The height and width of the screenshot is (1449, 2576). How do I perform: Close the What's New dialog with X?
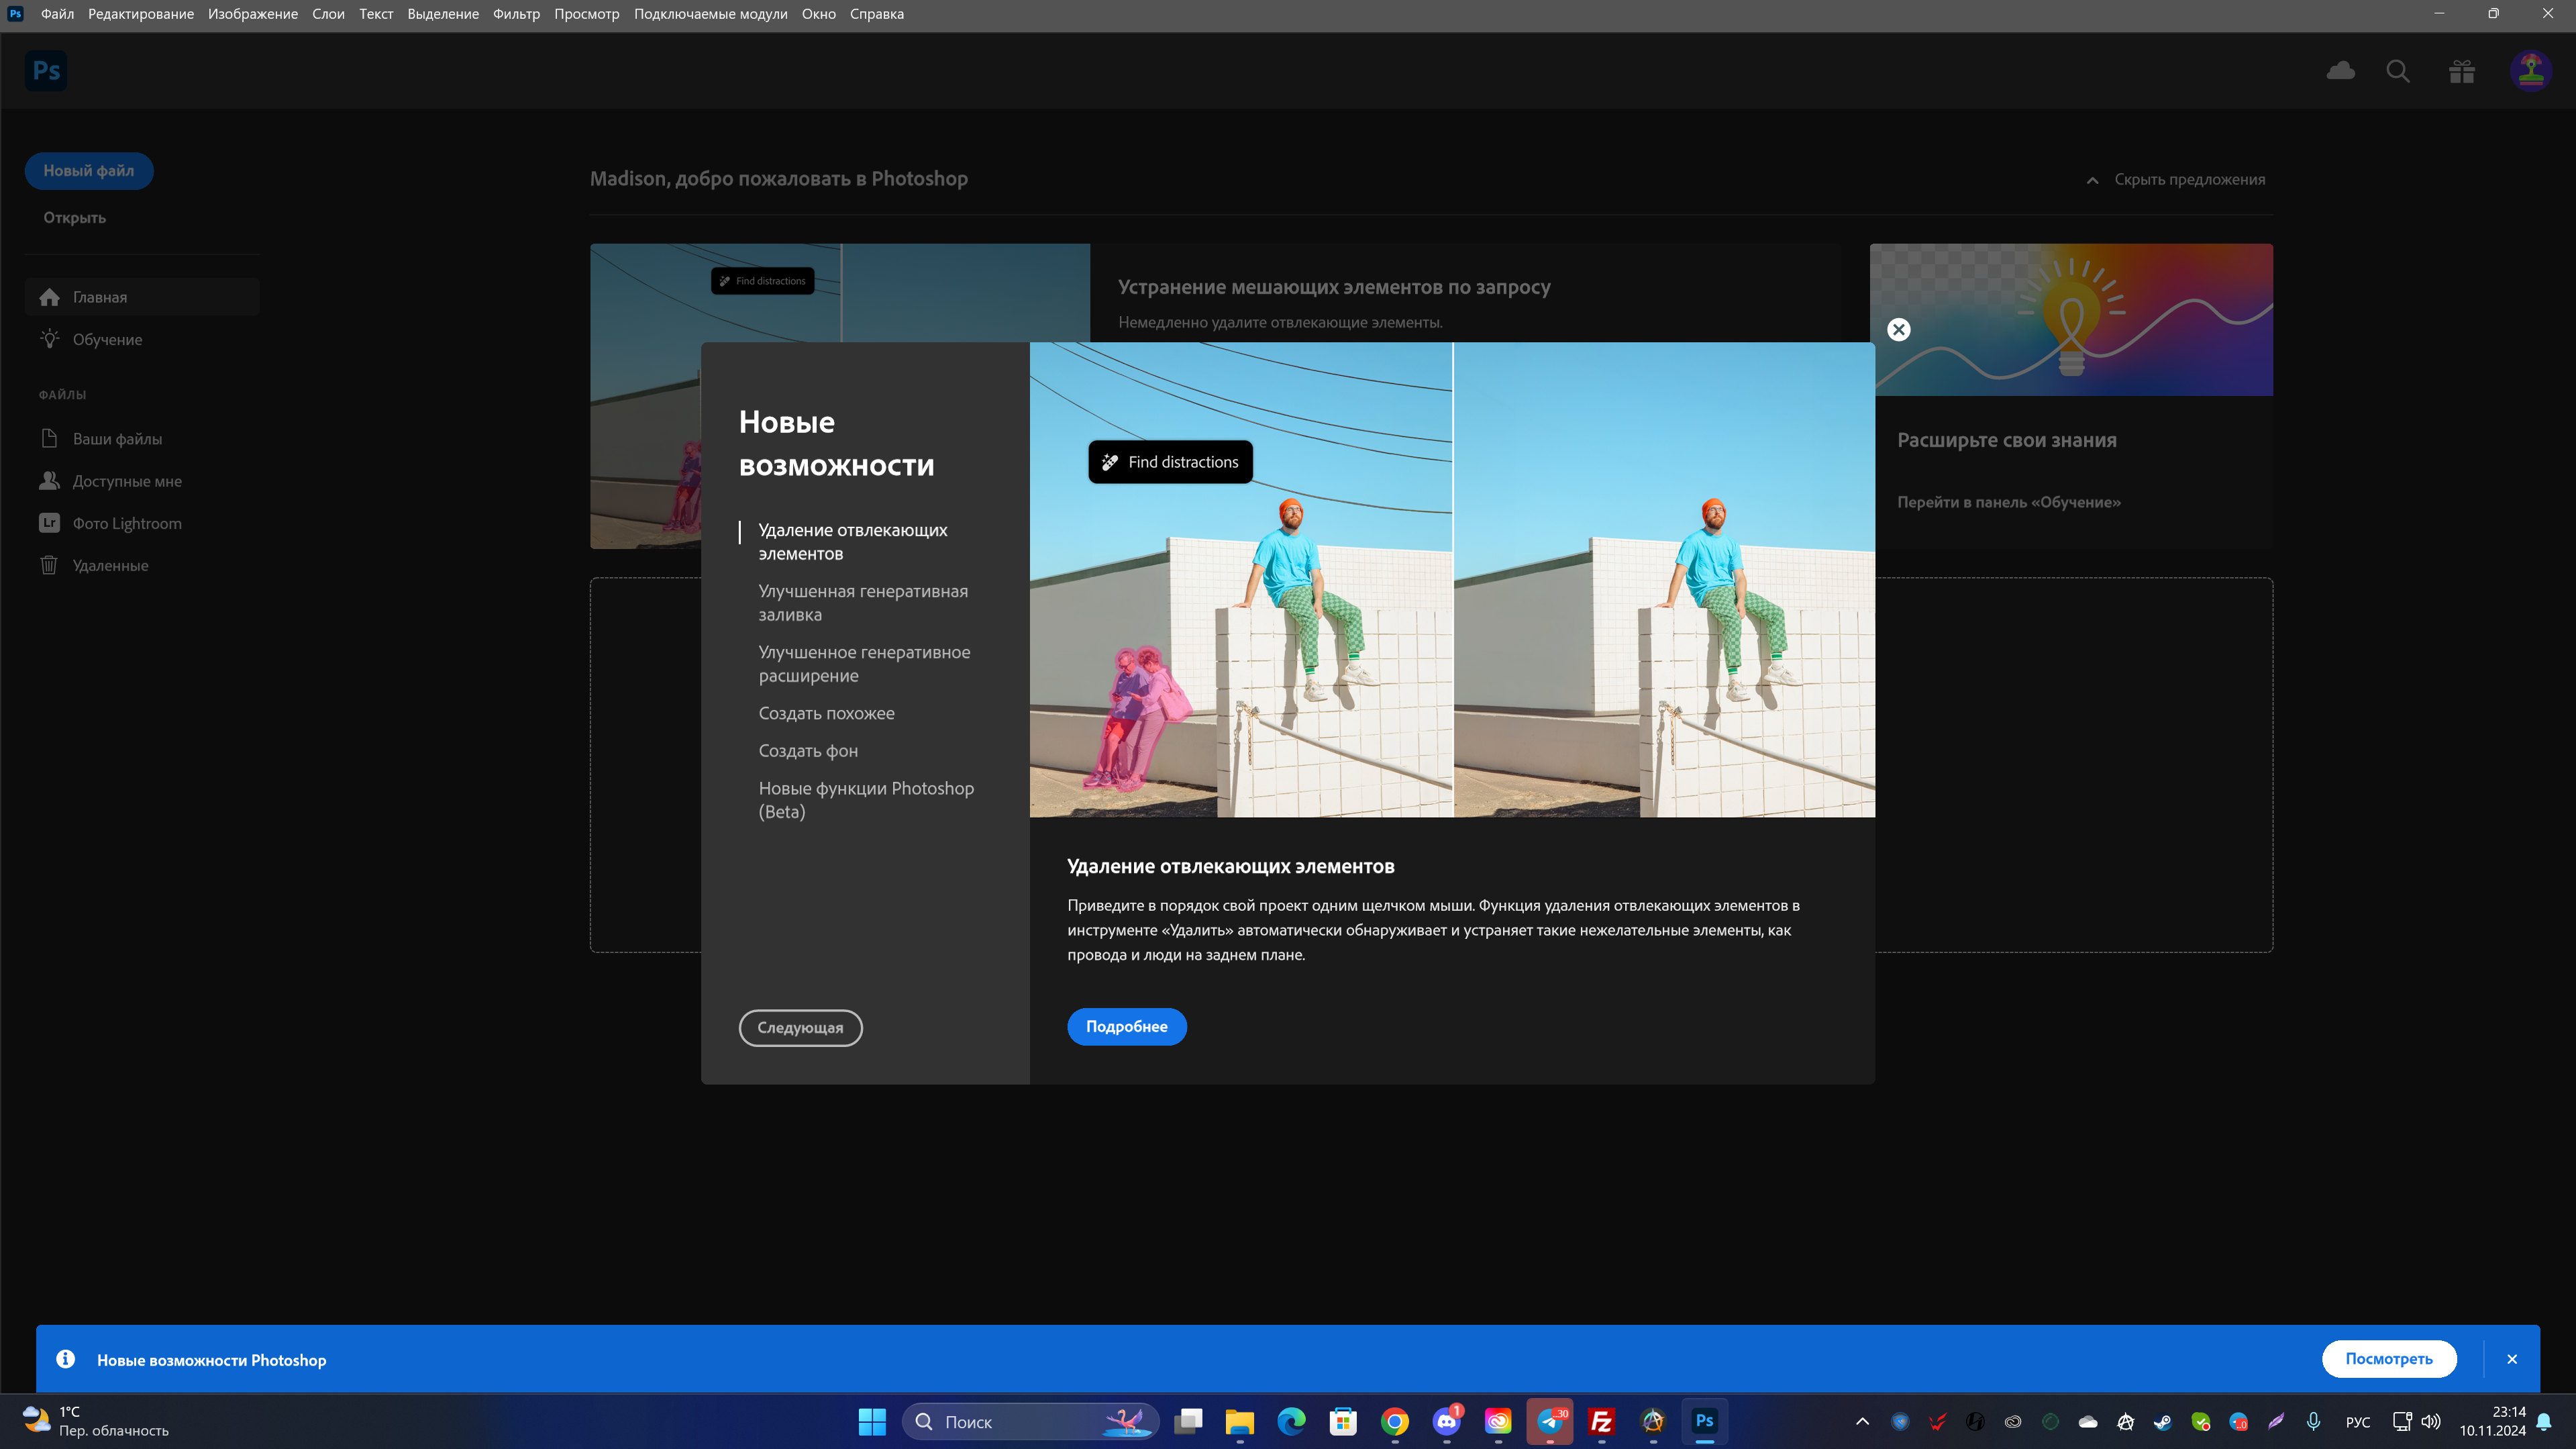point(1899,329)
